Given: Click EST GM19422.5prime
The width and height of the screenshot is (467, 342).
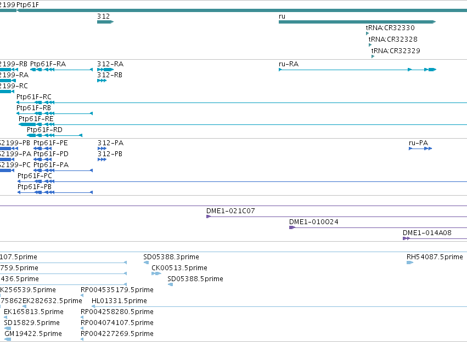Looking at the screenshot, I should point(33,334).
